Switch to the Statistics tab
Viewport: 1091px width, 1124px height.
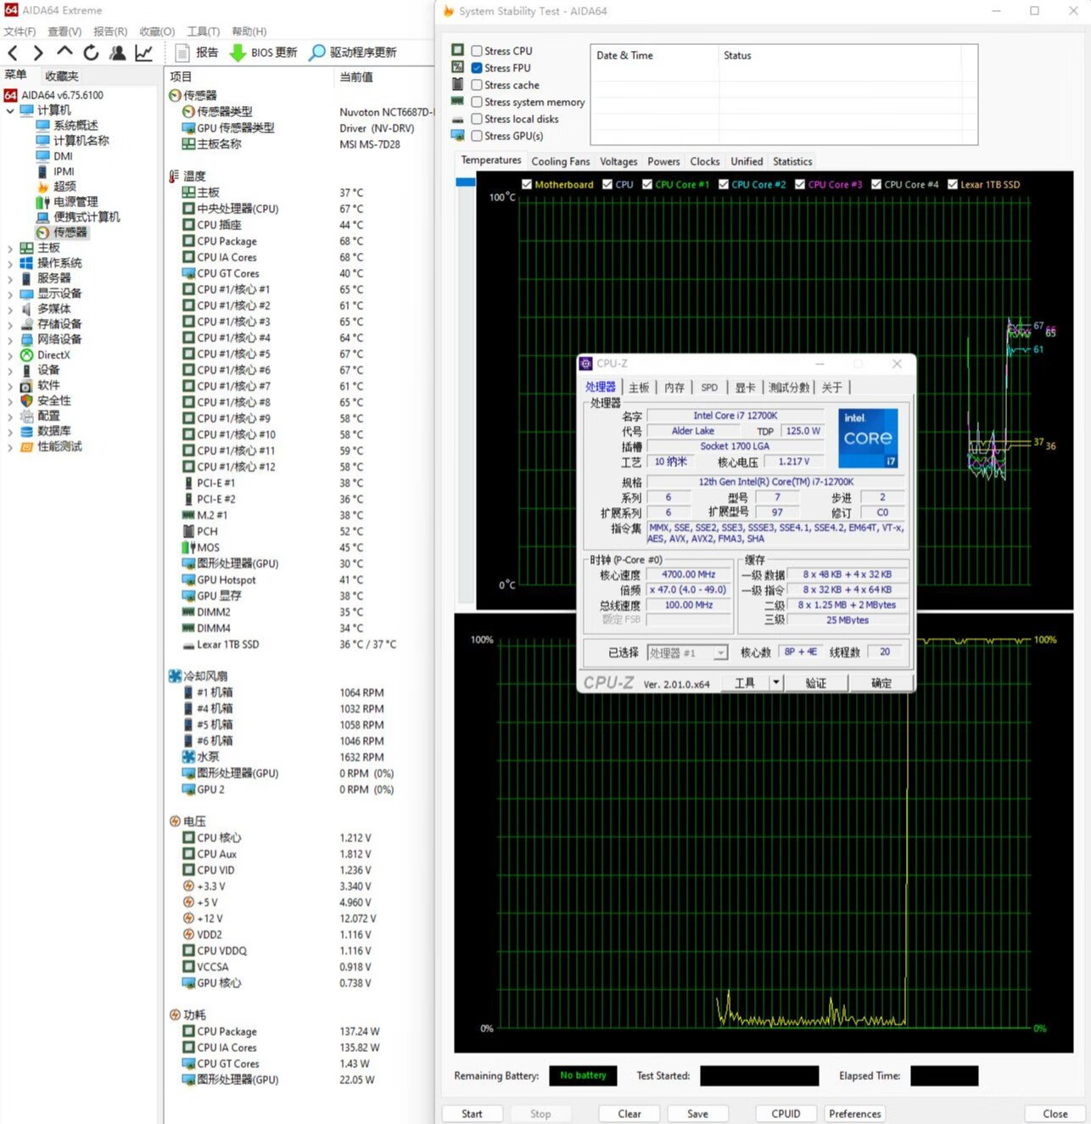792,161
